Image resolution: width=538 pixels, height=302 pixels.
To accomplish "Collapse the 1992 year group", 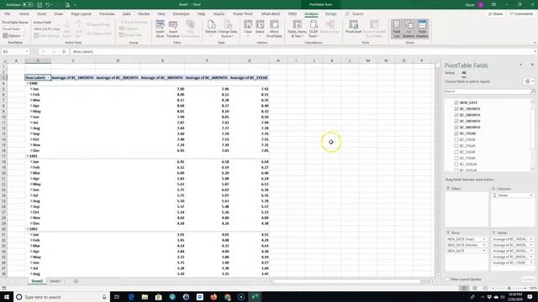I will click(x=28, y=229).
